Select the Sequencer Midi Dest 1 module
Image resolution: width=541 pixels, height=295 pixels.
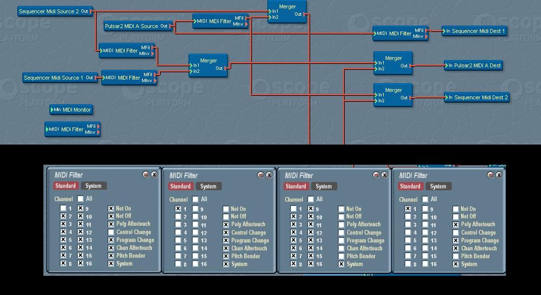(x=474, y=31)
